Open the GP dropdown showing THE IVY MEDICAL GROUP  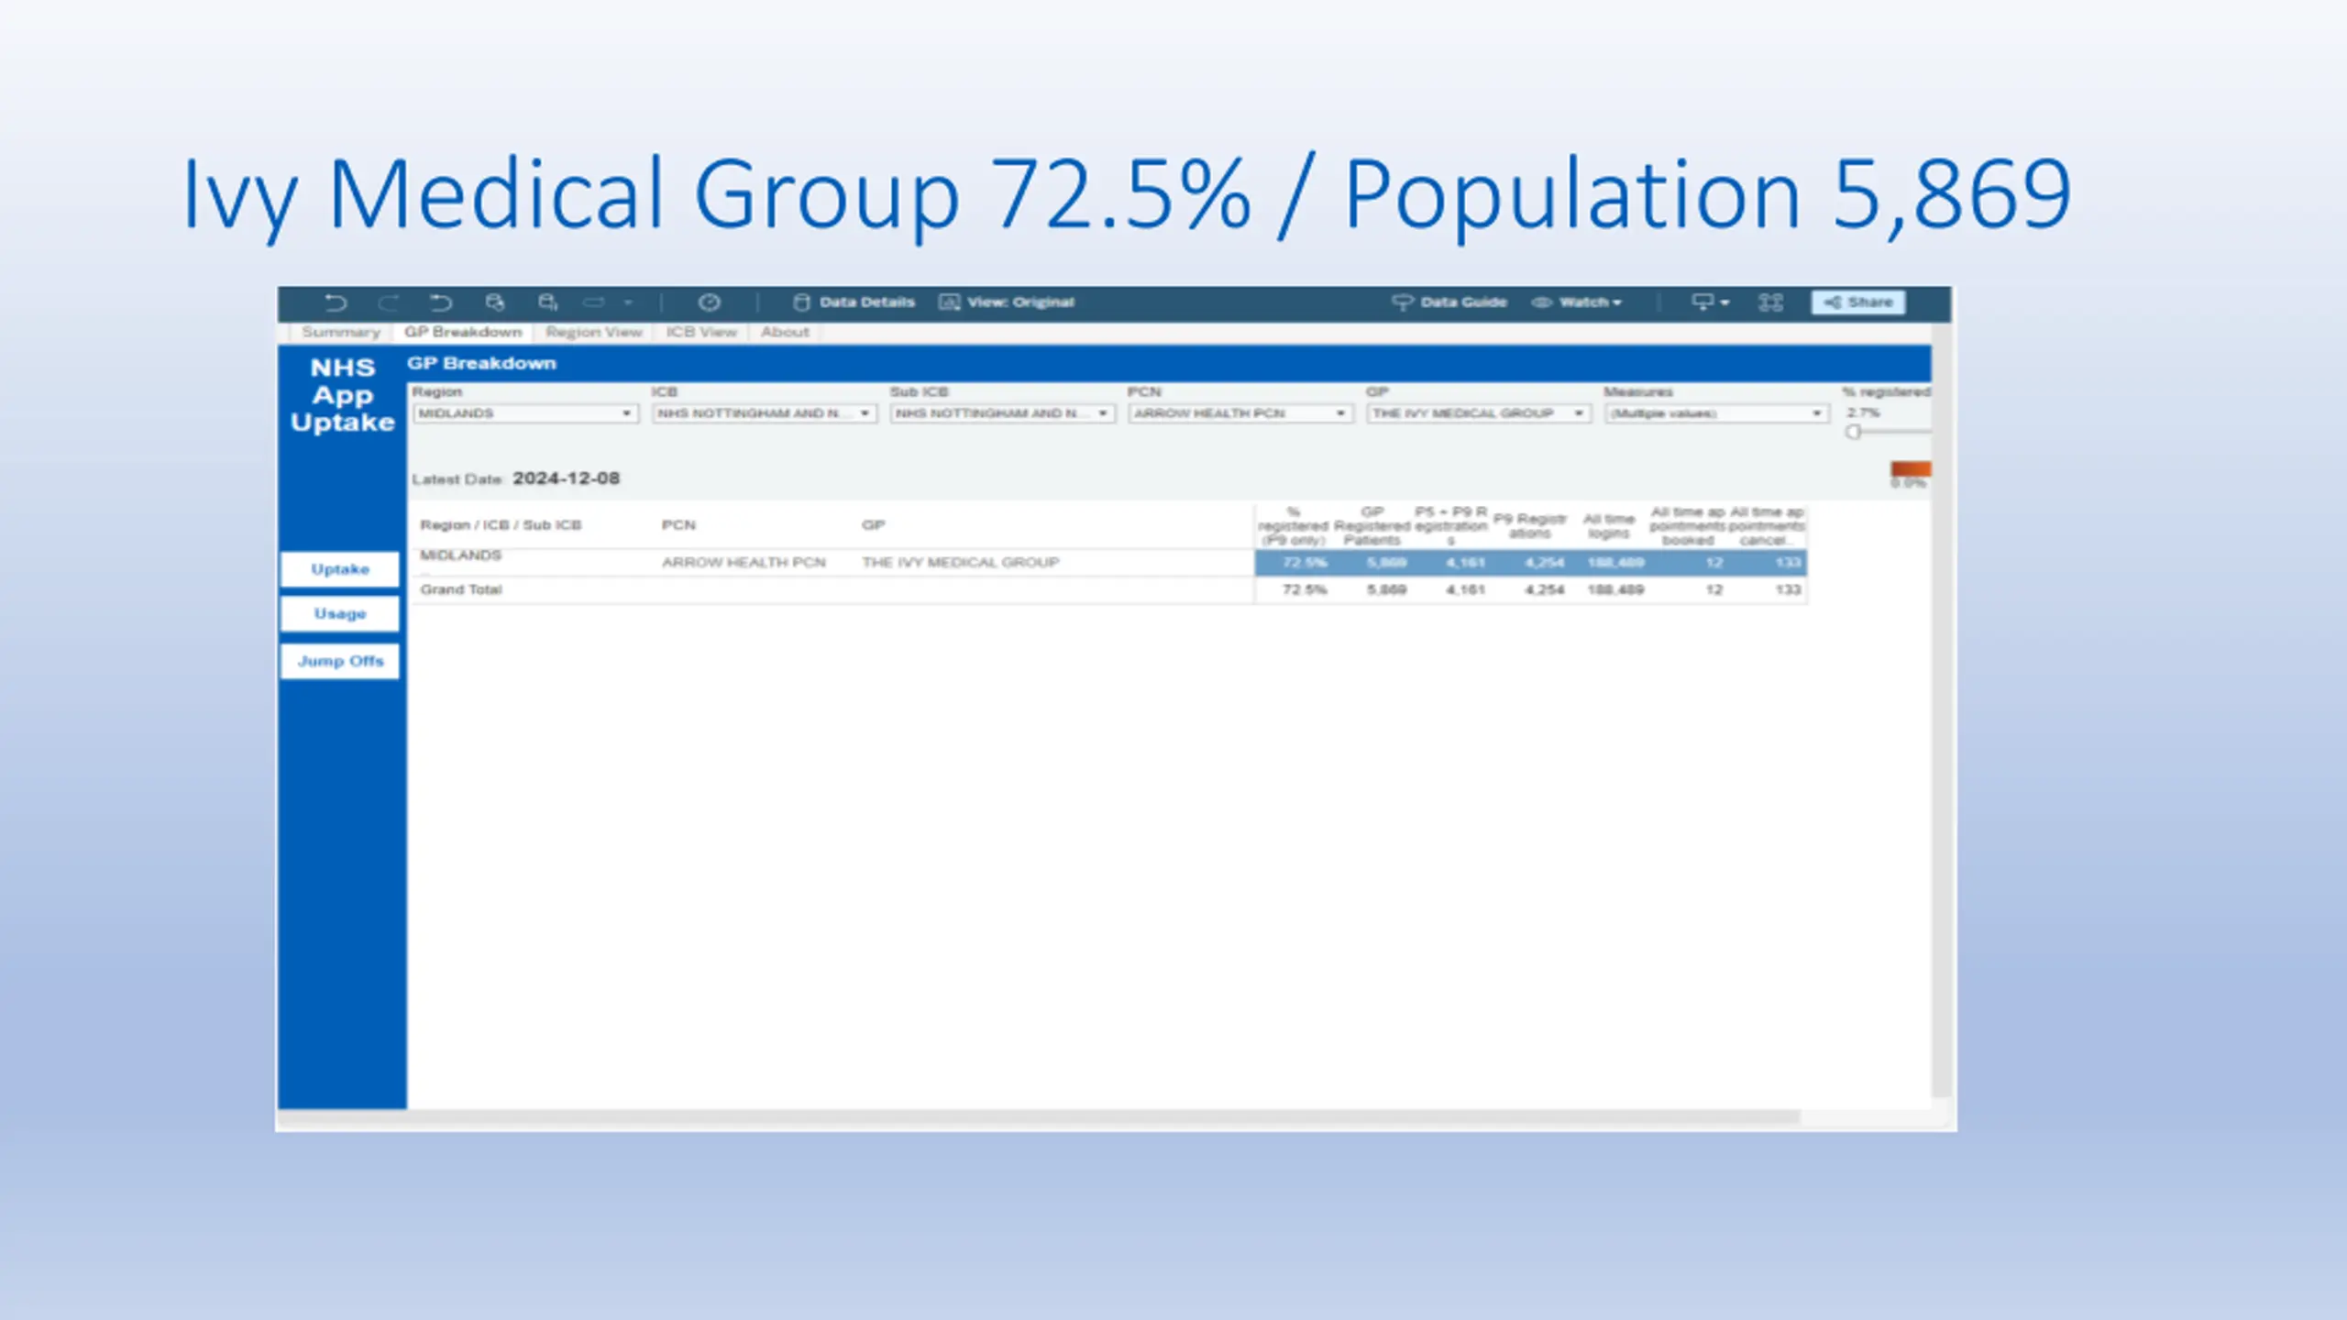(1479, 413)
